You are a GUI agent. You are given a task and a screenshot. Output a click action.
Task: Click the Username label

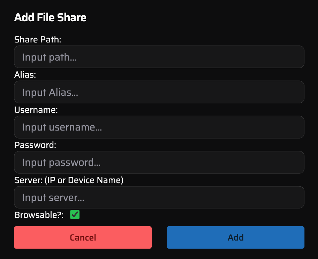coord(36,110)
